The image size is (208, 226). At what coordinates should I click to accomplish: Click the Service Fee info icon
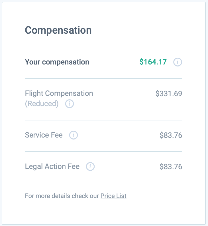pyautogui.click(x=74, y=135)
